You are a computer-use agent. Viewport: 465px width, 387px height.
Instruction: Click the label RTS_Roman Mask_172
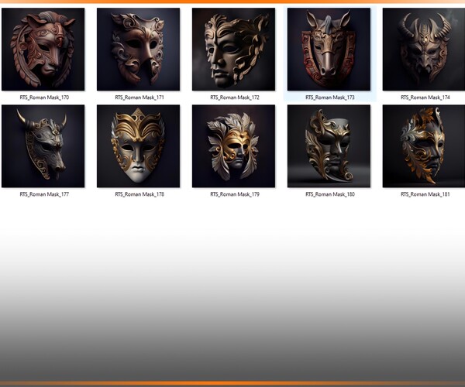pyautogui.click(x=235, y=98)
